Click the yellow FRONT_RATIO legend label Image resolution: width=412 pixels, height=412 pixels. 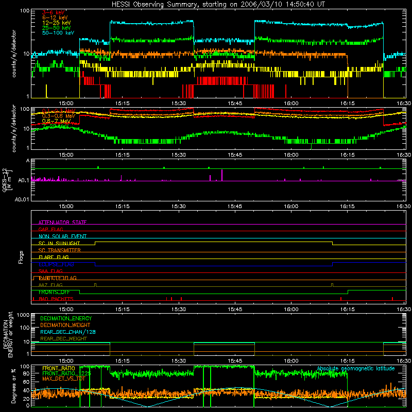(x=59, y=368)
